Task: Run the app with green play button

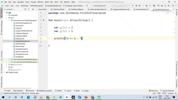Action: pyautogui.click(x=133, y=6)
